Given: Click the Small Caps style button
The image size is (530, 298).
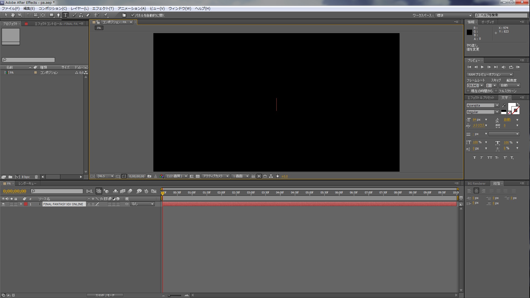Looking at the screenshot, I should coord(497,158).
